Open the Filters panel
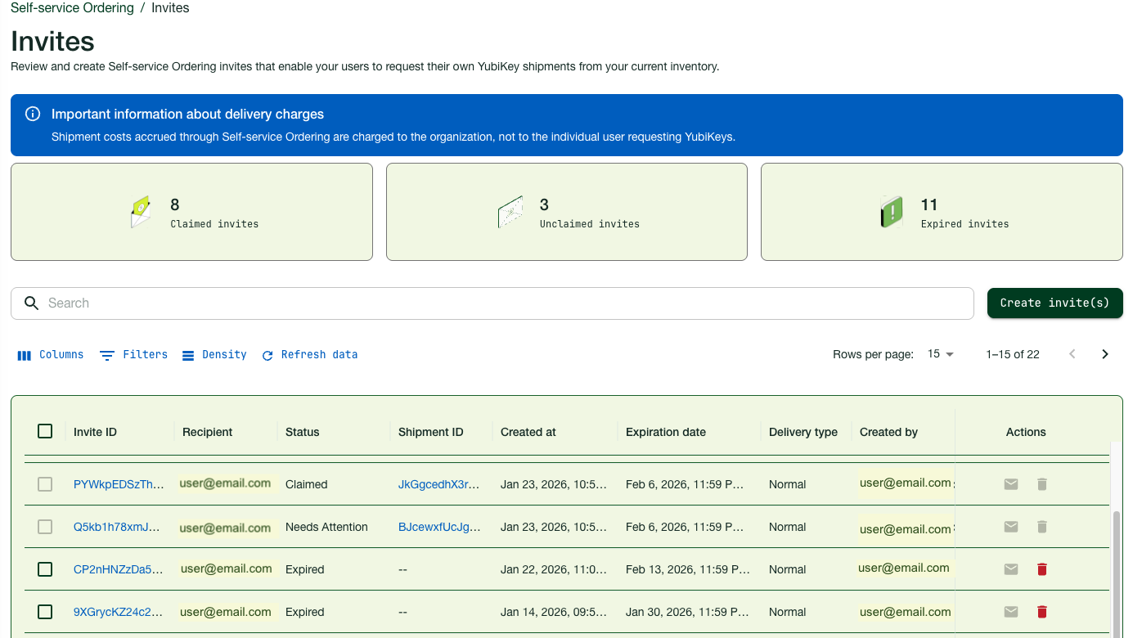Screen dimensions: 1133x638 point(134,355)
